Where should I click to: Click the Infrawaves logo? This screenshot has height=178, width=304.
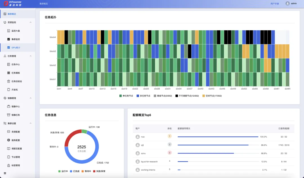(13, 3)
